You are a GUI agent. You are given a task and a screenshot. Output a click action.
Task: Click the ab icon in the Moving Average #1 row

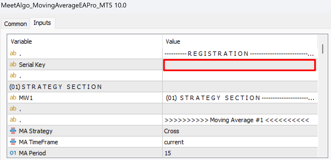[x=13, y=120]
